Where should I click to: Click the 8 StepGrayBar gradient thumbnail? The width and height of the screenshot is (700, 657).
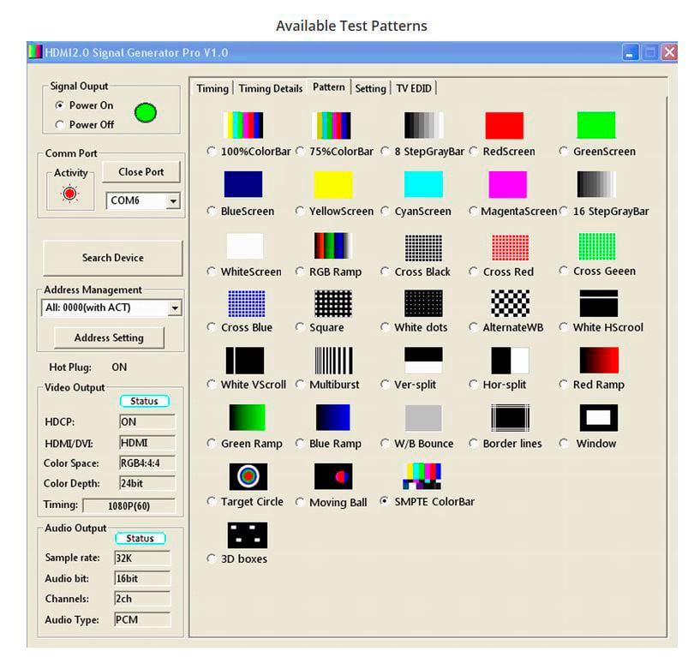(423, 125)
